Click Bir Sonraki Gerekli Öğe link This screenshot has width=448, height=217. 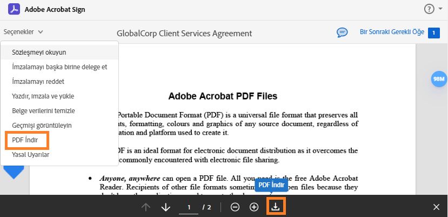pos(392,32)
